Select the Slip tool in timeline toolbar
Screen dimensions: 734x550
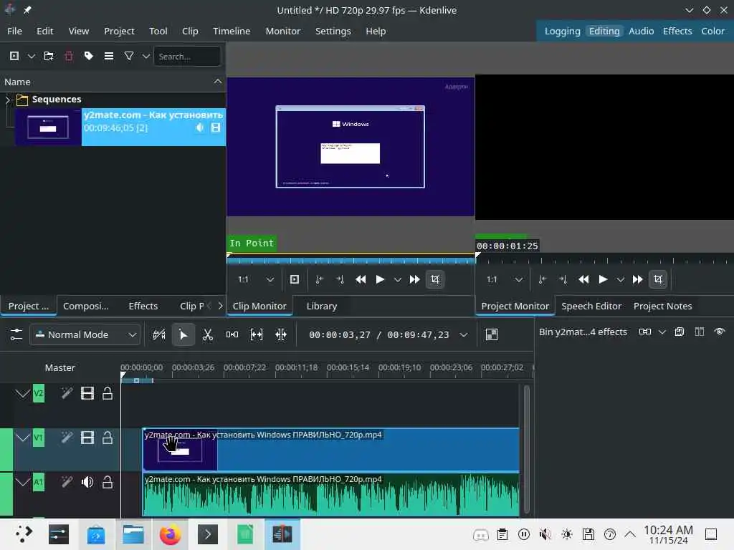[257, 334]
